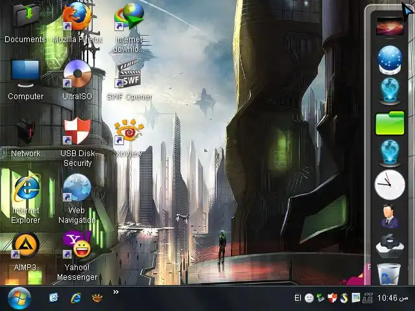Expand the quick launch overflow chevron
The width and height of the screenshot is (415, 311).
point(116,292)
